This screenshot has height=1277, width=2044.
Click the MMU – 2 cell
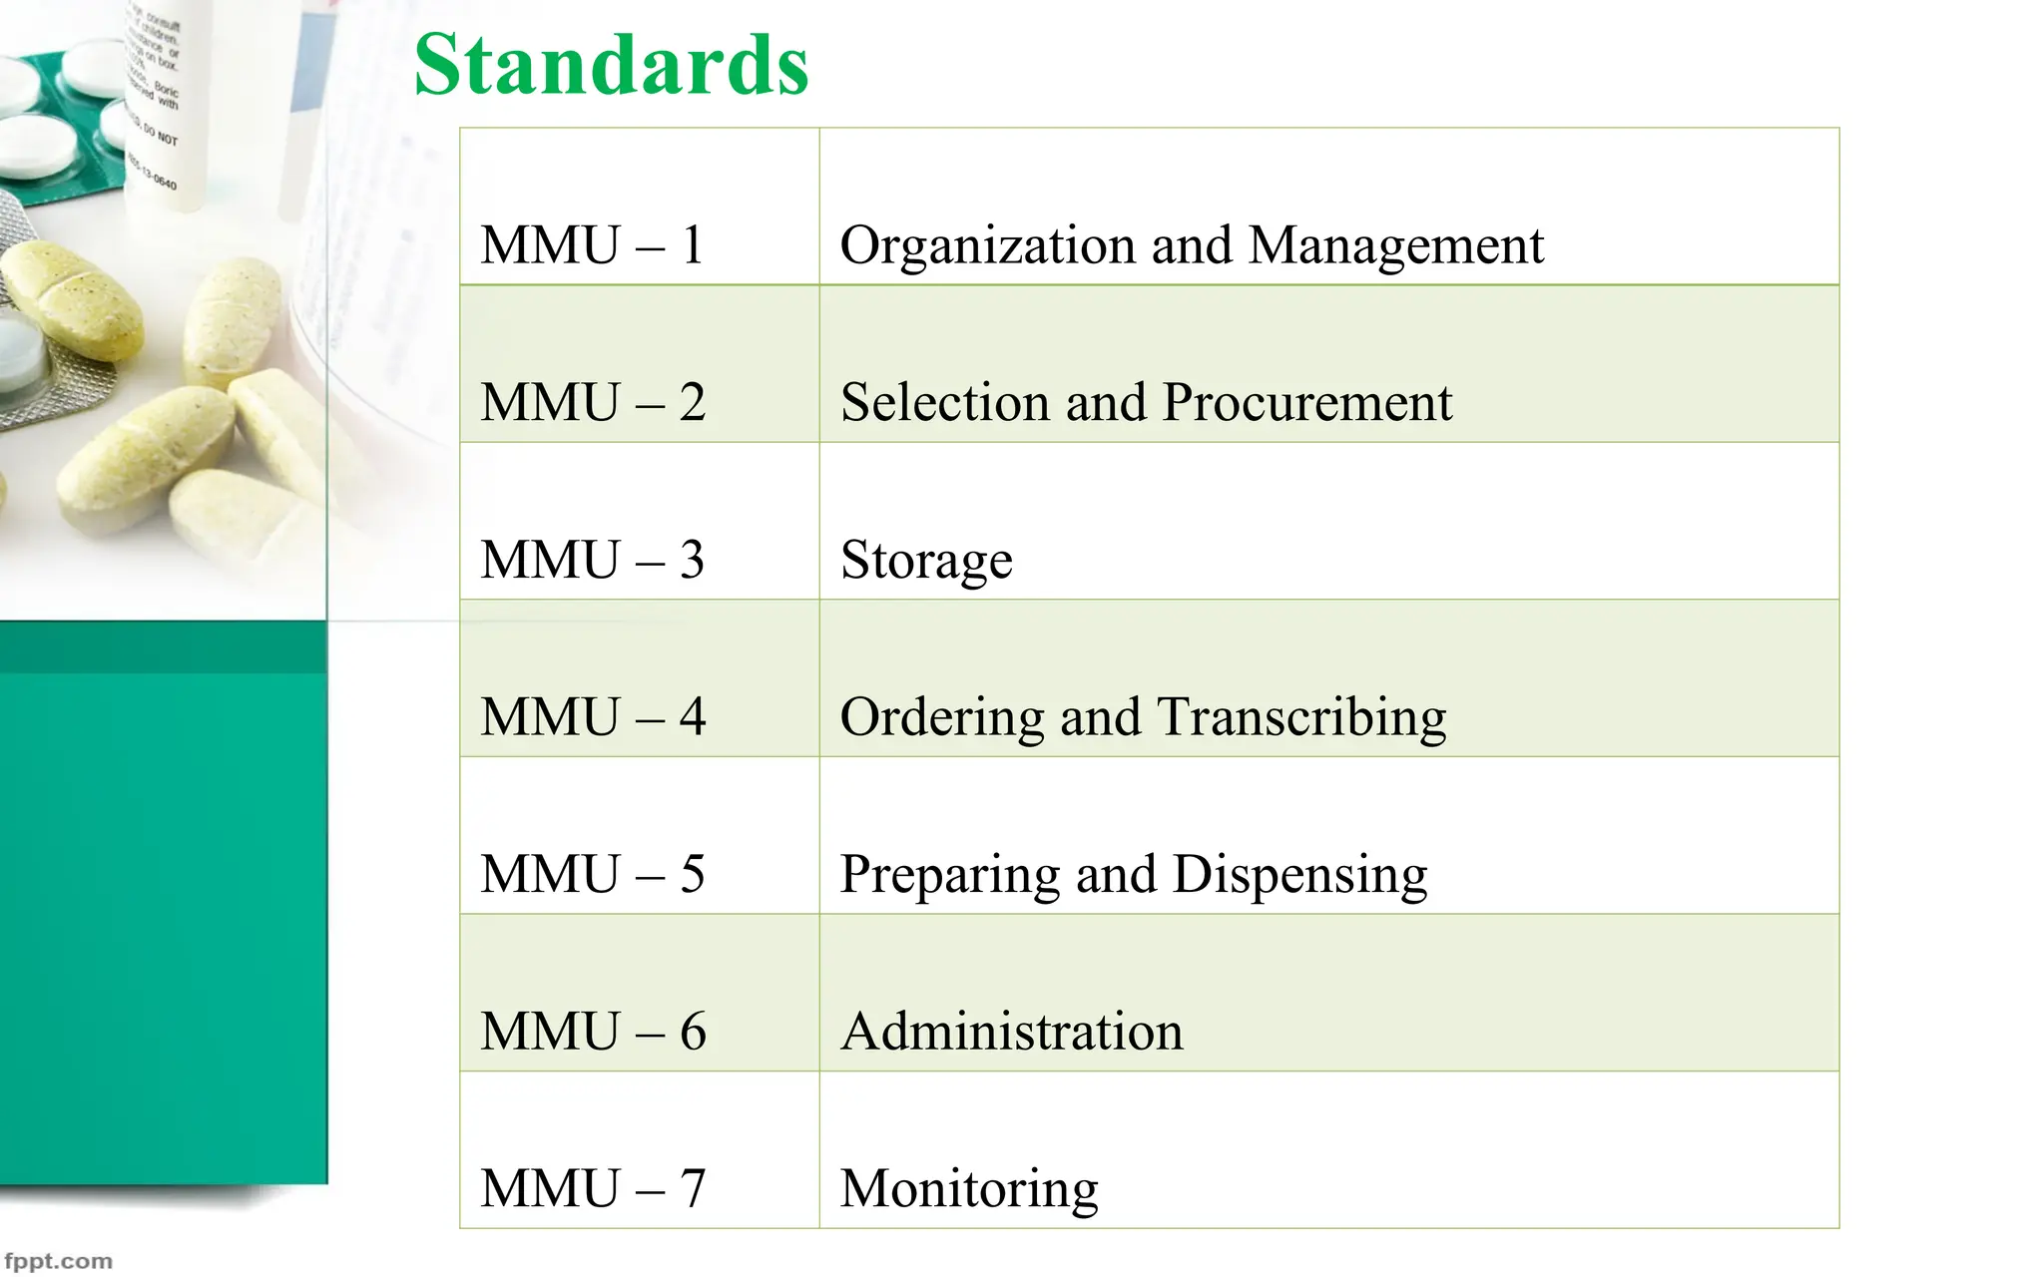[640, 364]
